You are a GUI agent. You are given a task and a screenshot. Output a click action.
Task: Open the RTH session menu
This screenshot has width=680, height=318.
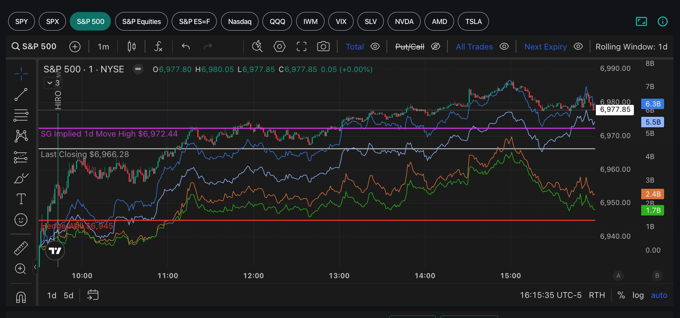click(x=597, y=295)
